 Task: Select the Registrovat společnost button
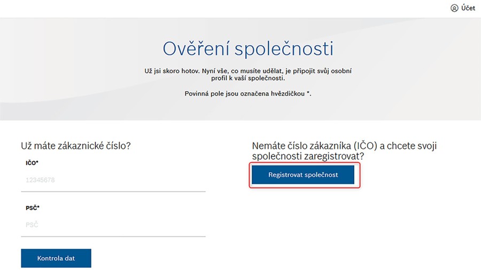tap(303, 175)
